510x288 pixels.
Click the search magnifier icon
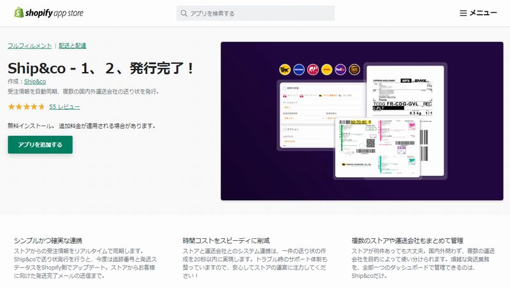(184, 13)
